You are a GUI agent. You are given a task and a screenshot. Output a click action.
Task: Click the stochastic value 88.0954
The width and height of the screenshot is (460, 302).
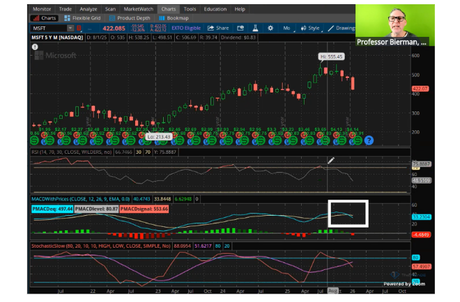(x=182, y=246)
